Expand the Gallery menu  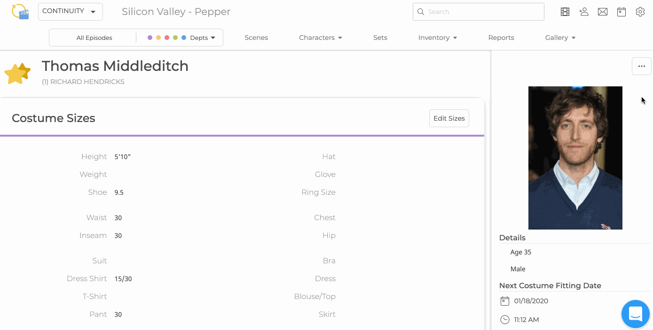[560, 38]
